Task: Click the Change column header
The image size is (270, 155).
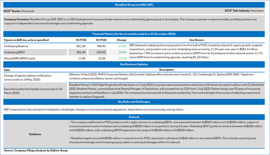Action: click(x=122, y=40)
